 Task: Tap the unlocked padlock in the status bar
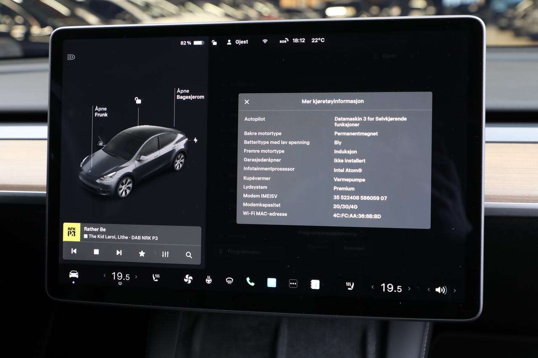(x=214, y=42)
